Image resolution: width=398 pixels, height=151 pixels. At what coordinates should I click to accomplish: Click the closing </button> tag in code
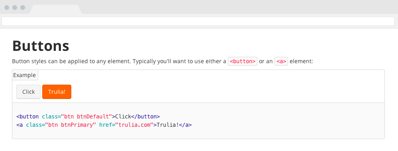click(x=145, y=116)
